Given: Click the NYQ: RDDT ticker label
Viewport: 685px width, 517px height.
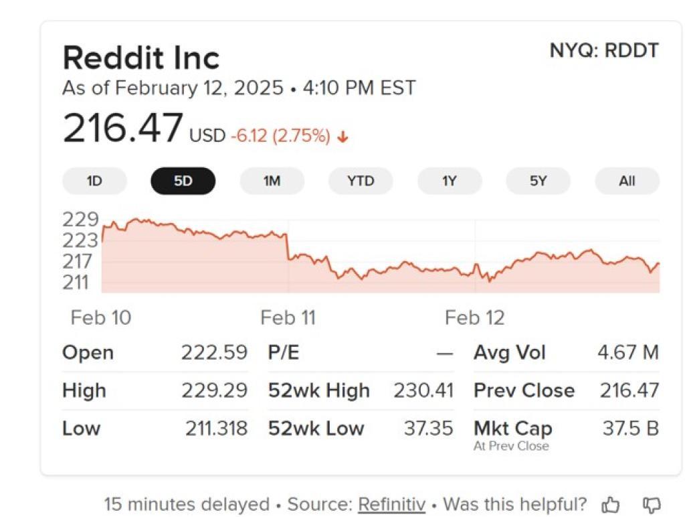Looking at the screenshot, I should (604, 50).
